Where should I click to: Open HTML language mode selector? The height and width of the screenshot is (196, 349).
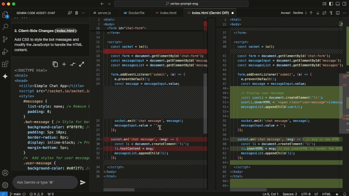click(327, 194)
